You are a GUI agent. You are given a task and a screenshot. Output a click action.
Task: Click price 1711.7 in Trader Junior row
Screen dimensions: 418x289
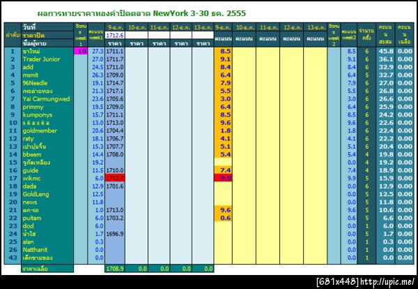[x=115, y=59]
